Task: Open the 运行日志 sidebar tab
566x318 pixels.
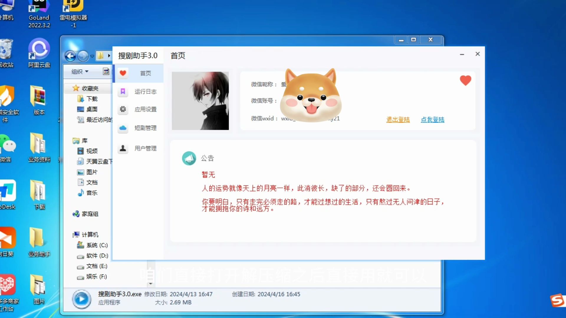Action: click(138, 92)
